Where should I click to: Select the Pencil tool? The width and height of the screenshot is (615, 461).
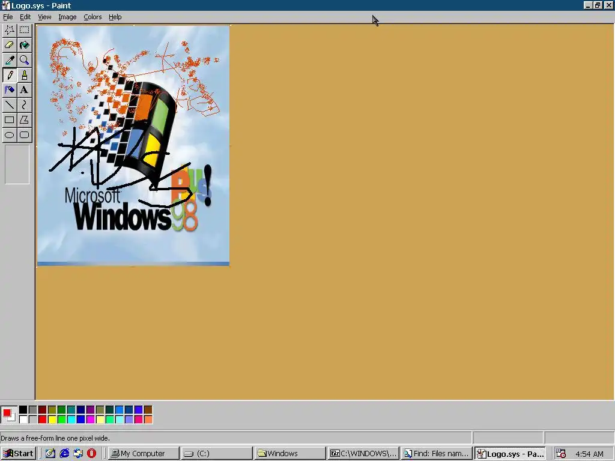click(10, 75)
